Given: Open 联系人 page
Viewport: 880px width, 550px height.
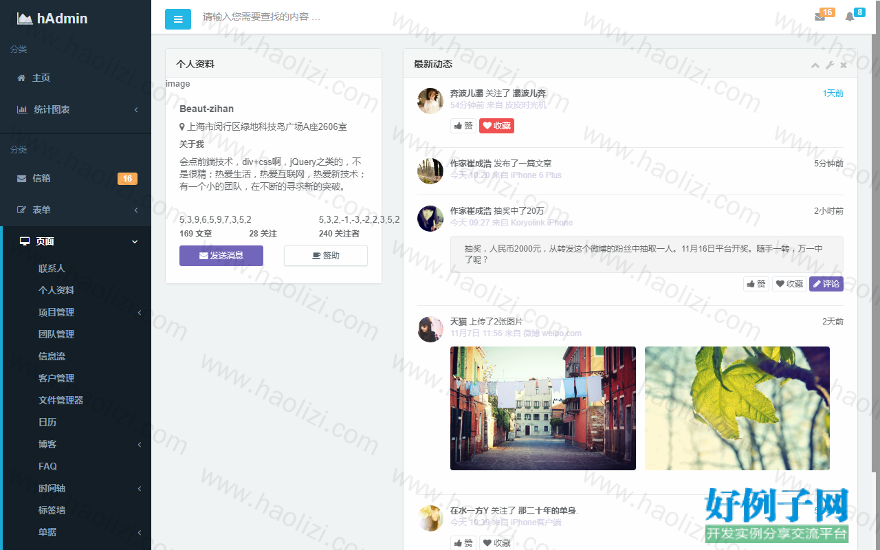Looking at the screenshot, I should [x=52, y=268].
